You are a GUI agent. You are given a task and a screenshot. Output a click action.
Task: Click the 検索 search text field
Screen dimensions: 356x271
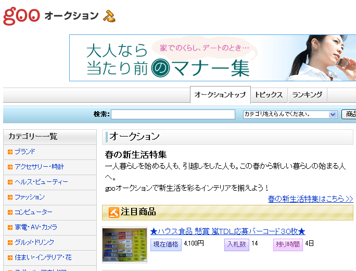point(173,114)
